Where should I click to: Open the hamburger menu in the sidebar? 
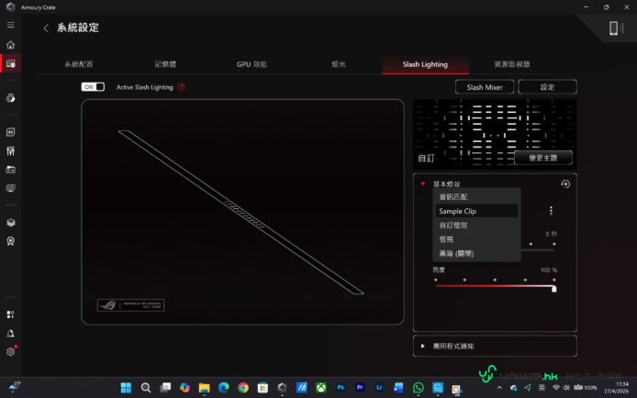point(11,25)
